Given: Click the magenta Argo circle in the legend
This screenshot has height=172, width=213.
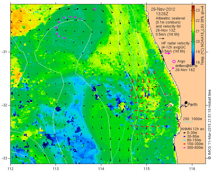Looking at the screenshot, I should coord(174,61).
